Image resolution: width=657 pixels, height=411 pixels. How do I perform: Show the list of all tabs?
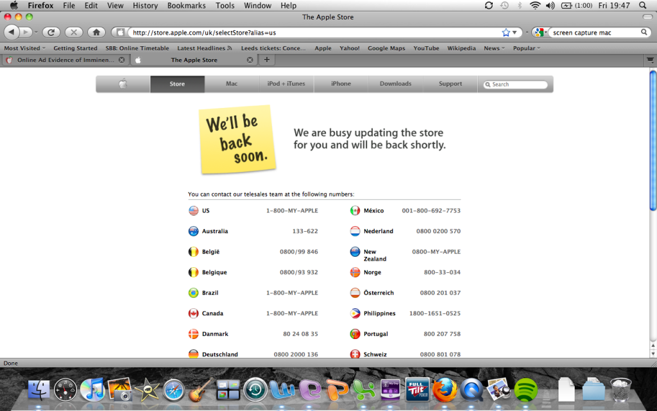650,60
